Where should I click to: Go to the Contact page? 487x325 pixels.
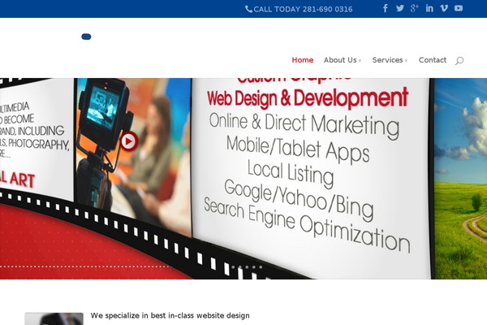pyautogui.click(x=433, y=60)
